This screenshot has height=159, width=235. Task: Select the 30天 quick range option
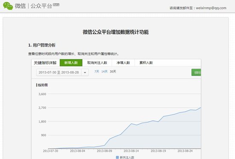pos(113,72)
